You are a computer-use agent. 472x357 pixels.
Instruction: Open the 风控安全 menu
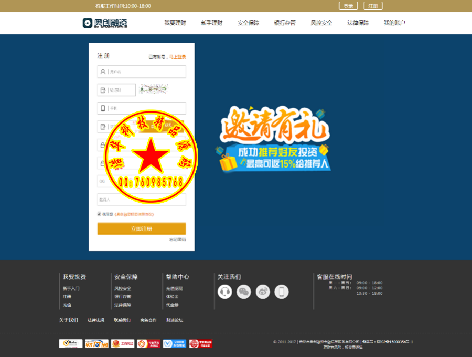(x=321, y=23)
